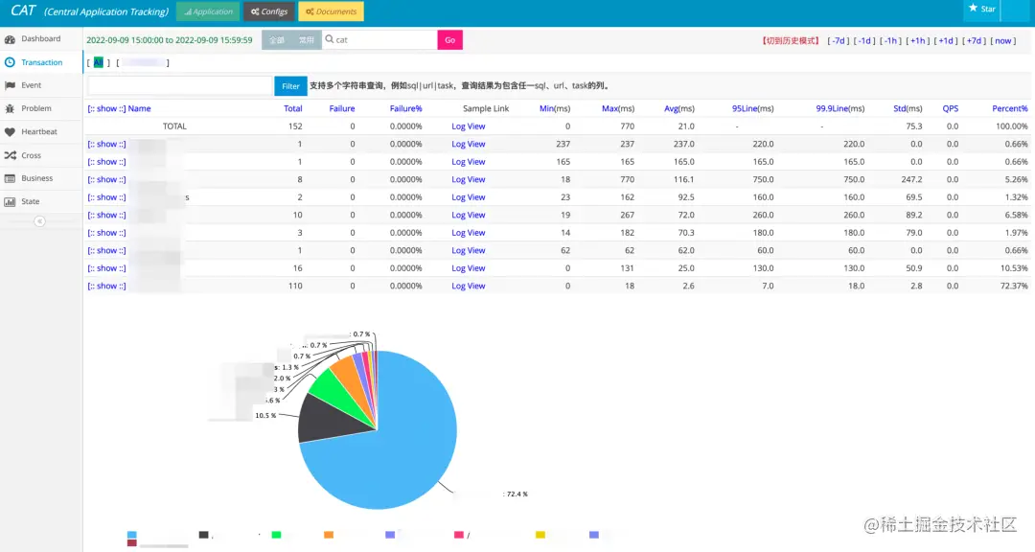Screen dimensions: 1035x552
Task: Open Log View for the 72.37% row
Action: pyautogui.click(x=468, y=287)
